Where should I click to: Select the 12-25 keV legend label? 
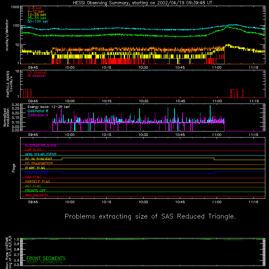(37, 15)
